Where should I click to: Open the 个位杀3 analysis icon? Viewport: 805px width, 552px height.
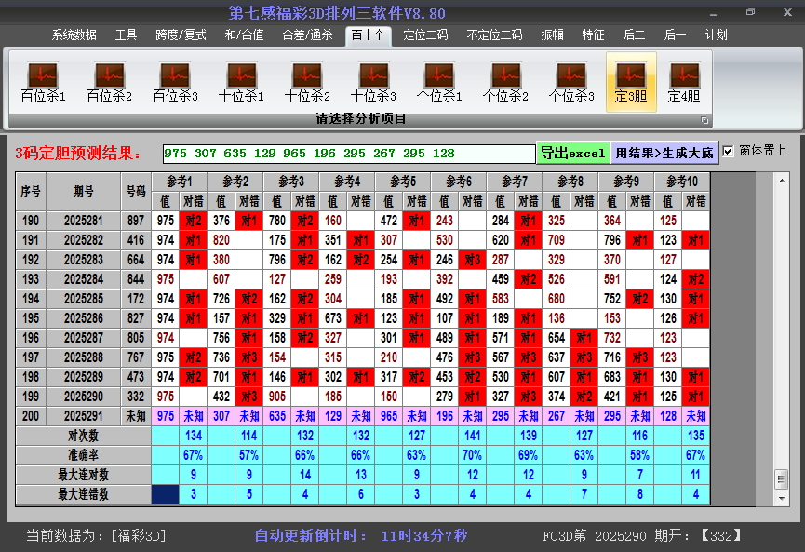coord(572,79)
